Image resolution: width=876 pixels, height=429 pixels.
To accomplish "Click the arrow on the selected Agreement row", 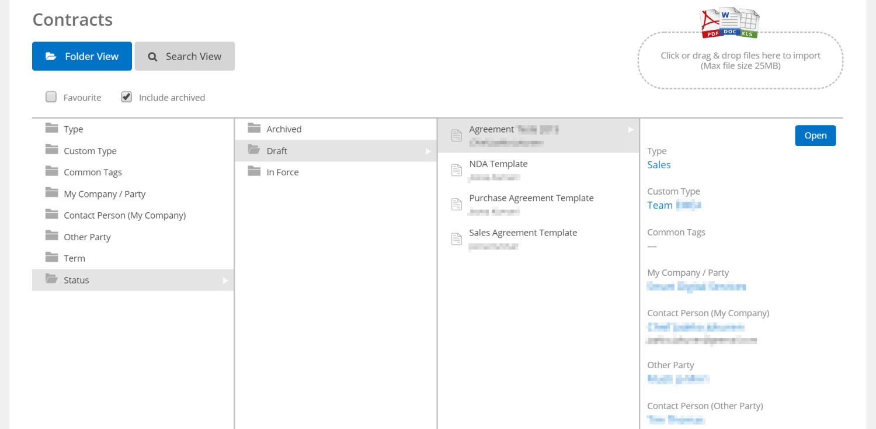I will pyautogui.click(x=631, y=130).
